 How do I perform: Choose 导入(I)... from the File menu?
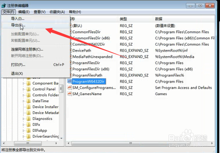coord(35,18)
